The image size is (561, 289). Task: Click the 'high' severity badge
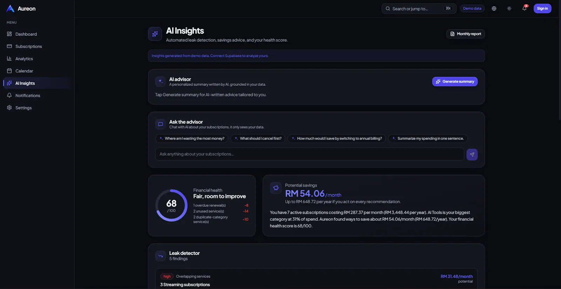(167, 276)
